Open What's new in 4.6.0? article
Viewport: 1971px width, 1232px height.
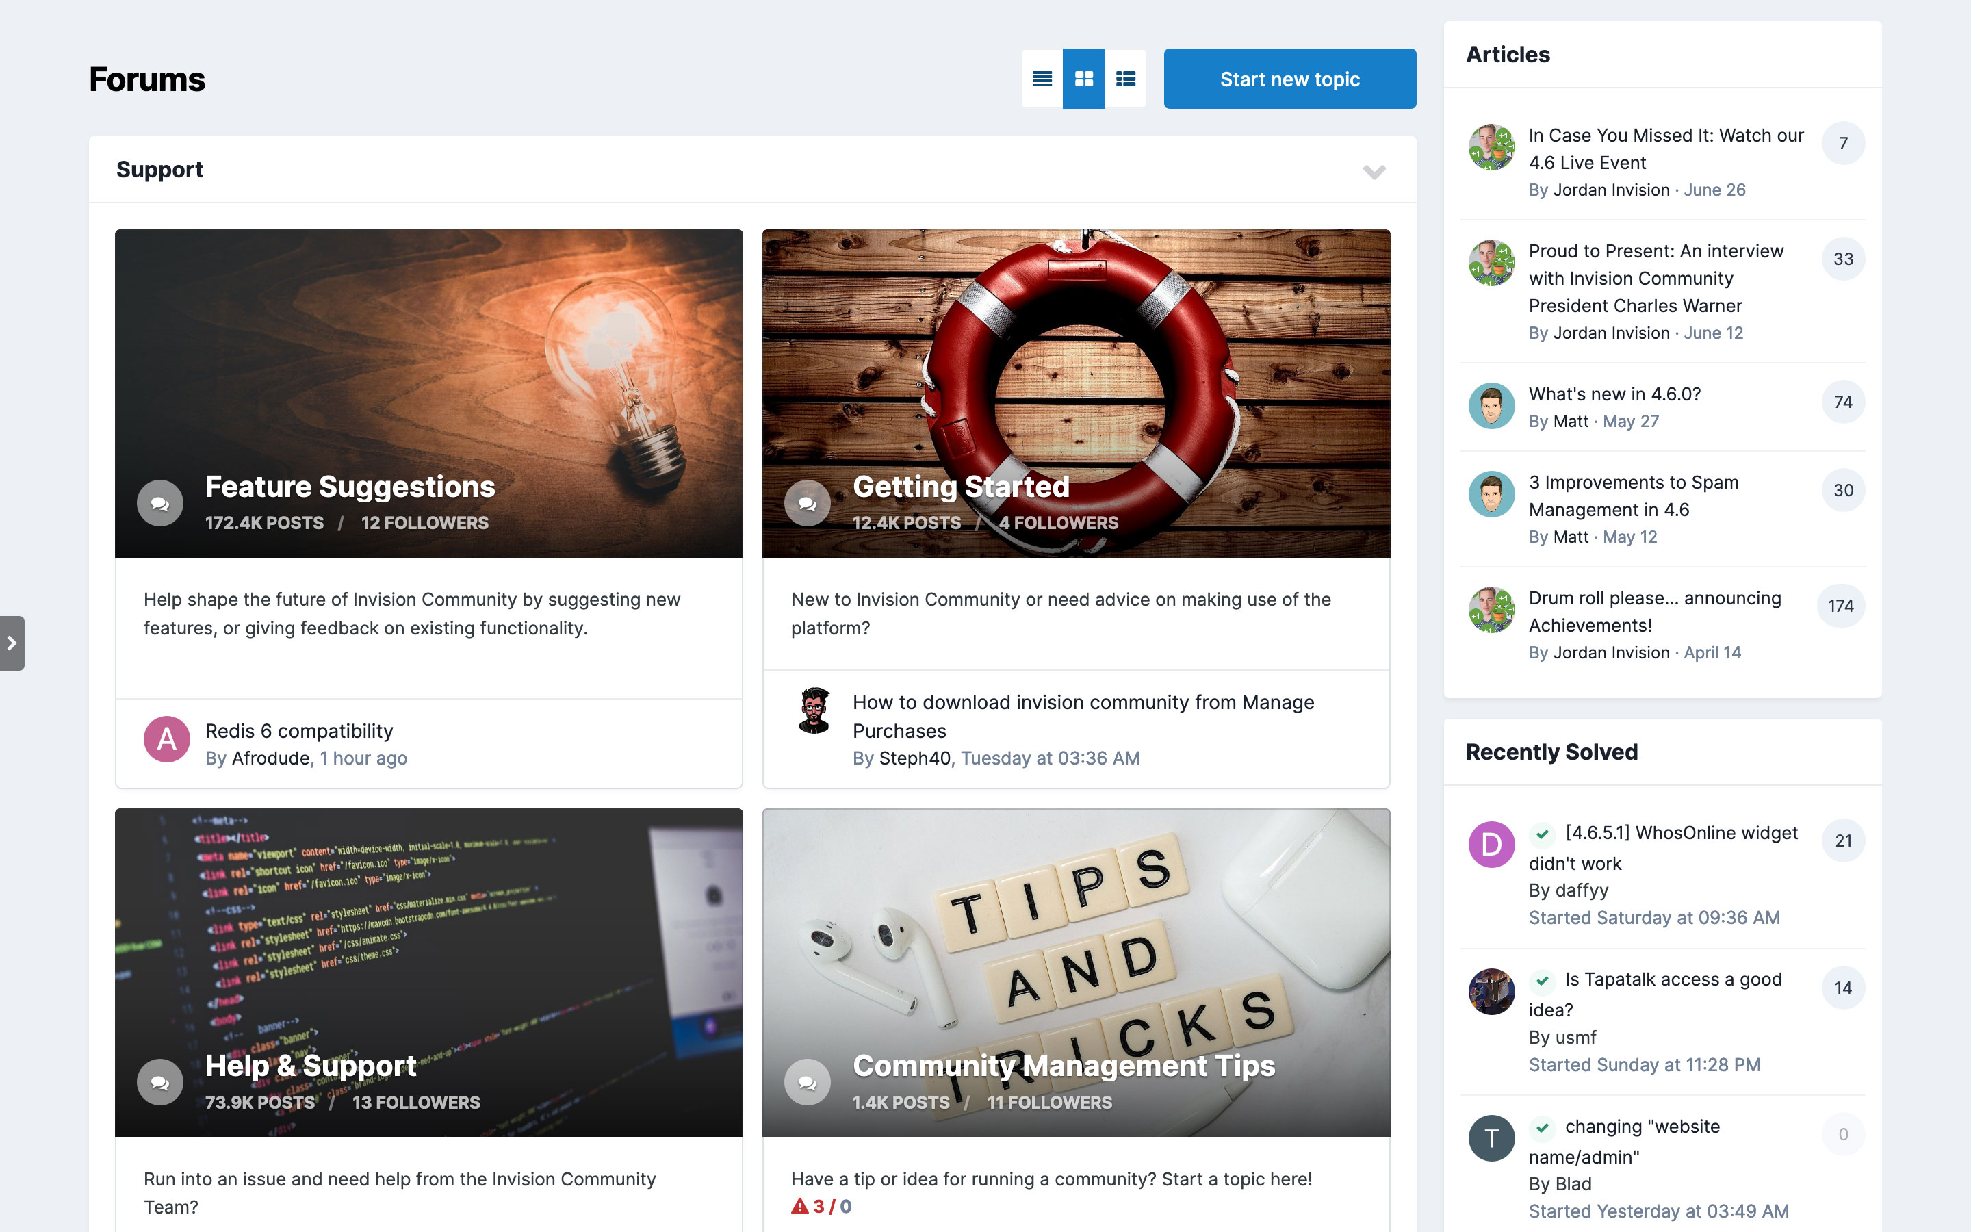point(1614,394)
